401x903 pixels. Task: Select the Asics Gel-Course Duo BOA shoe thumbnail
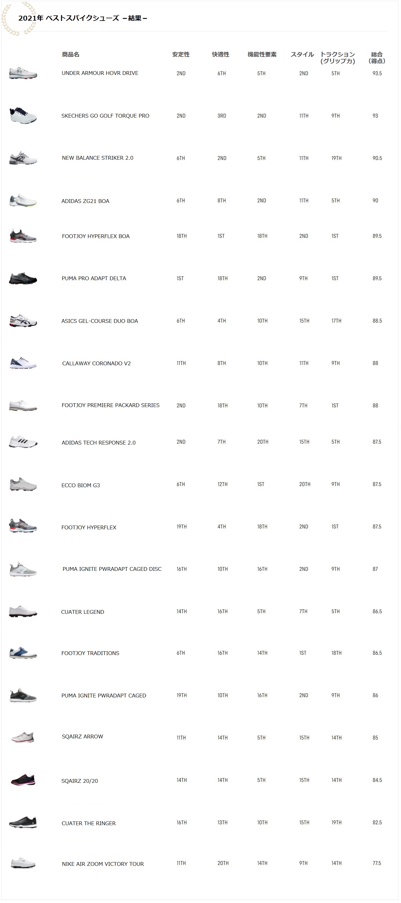click(23, 321)
